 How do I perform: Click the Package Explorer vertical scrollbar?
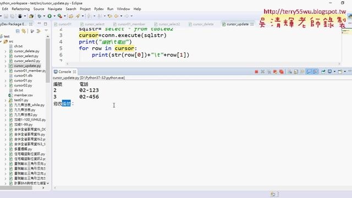(48, 61)
